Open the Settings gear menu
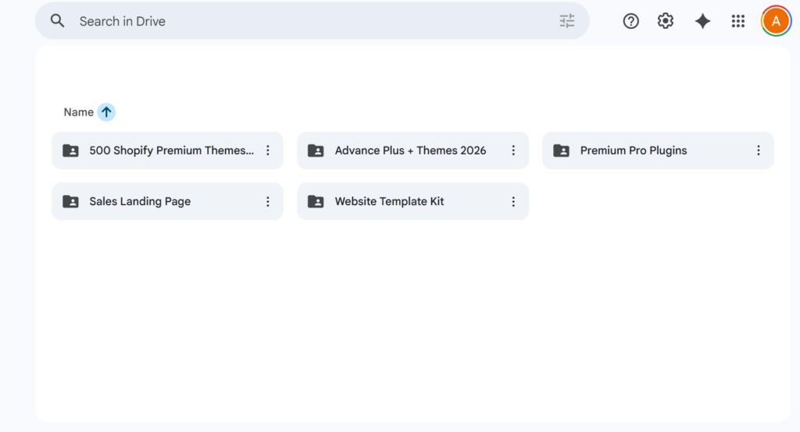 [666, 21]
